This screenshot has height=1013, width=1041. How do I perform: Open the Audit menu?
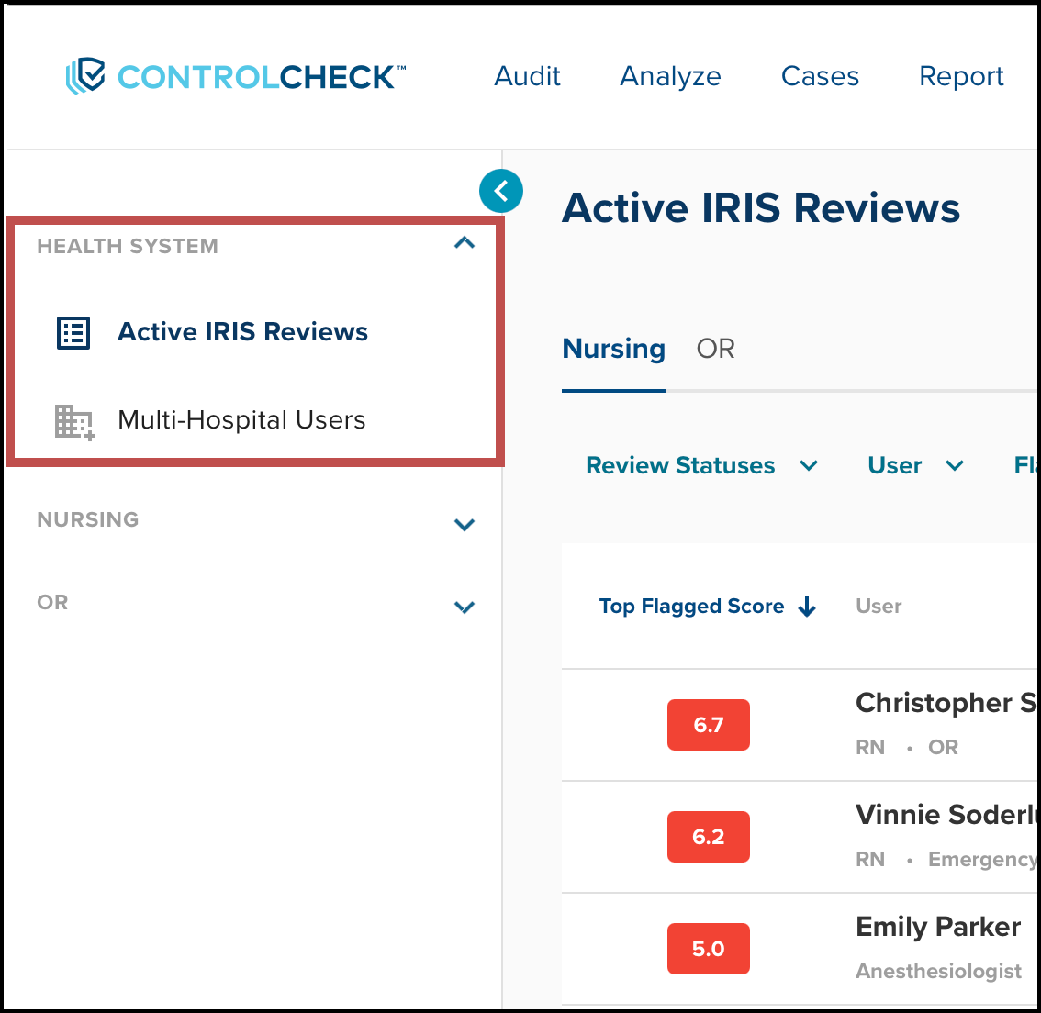click(527, 76)
